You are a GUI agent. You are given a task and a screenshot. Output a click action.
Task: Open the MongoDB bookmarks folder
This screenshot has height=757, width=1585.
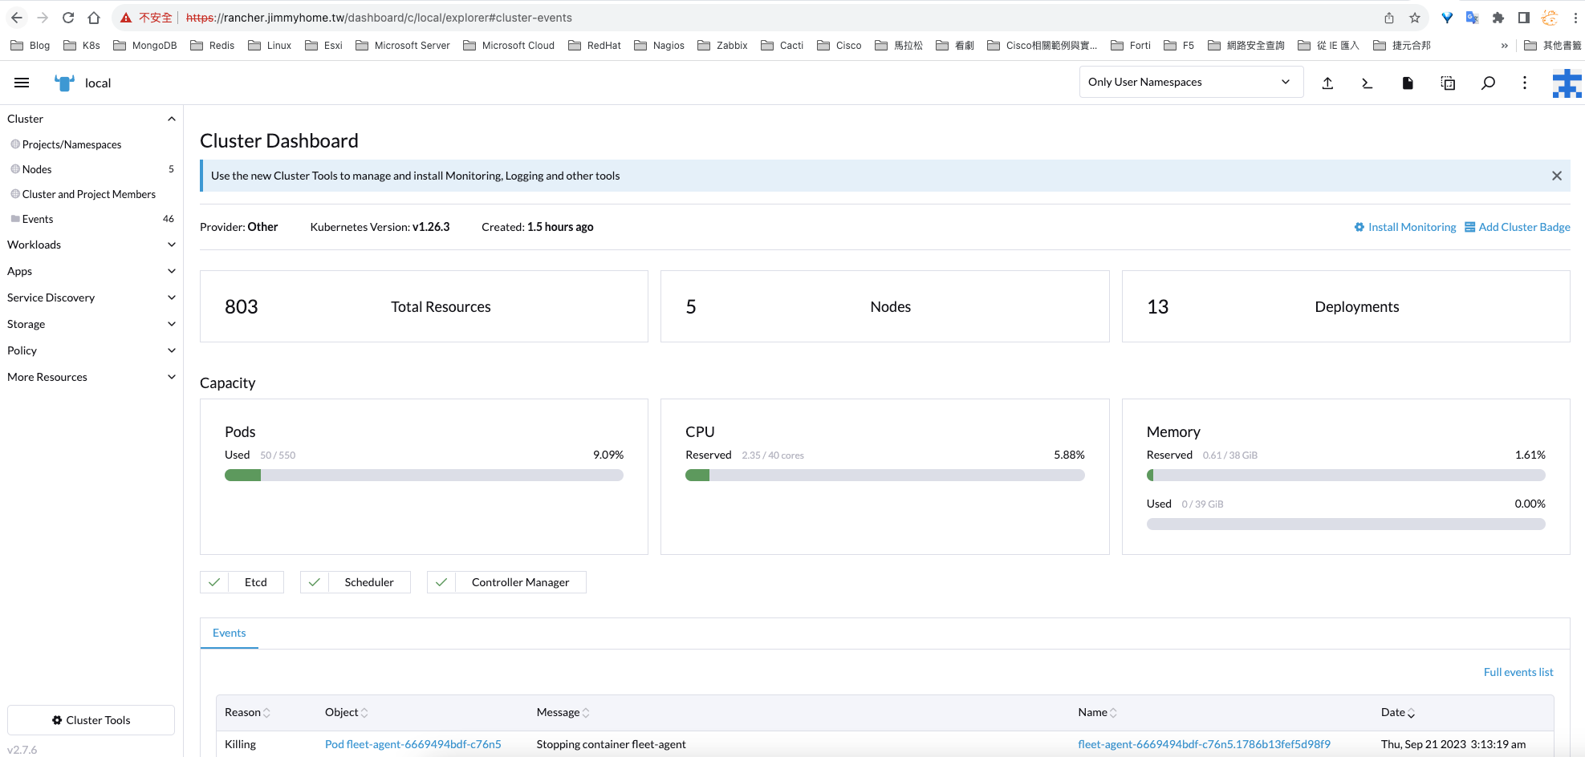(x=145, y=46)
